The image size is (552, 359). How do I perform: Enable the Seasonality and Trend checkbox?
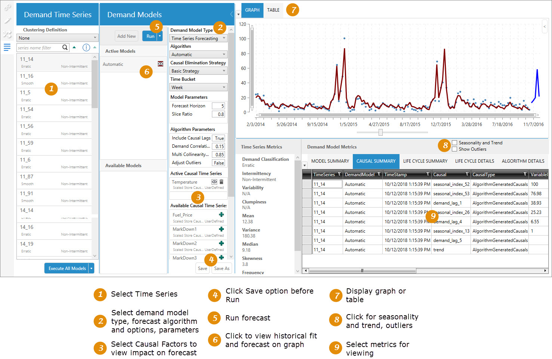(454, 142)
